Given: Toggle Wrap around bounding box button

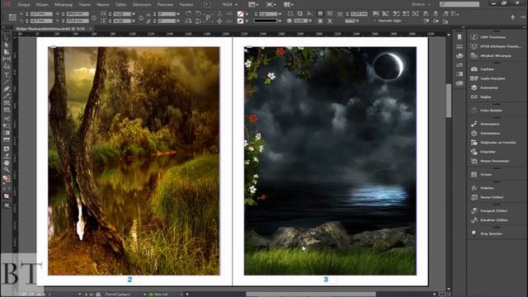Looking at the screenshot, I should 330,13.
